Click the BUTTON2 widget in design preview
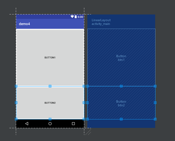Viewport: 175px width, 141px height. click(50, 103)
